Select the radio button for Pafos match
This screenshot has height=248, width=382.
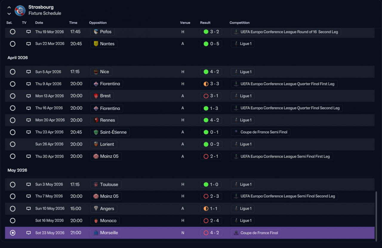pyautogui.click(x=13, y=32)
